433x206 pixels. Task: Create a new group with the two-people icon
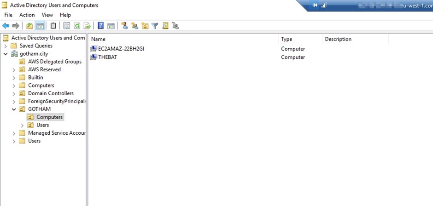135,26
